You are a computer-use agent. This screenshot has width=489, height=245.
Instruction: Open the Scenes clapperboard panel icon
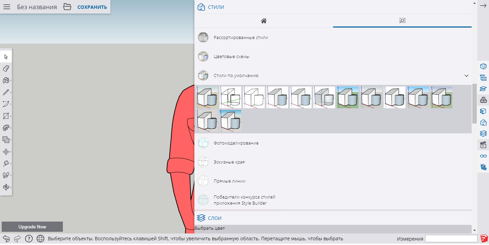click(483, 145)
